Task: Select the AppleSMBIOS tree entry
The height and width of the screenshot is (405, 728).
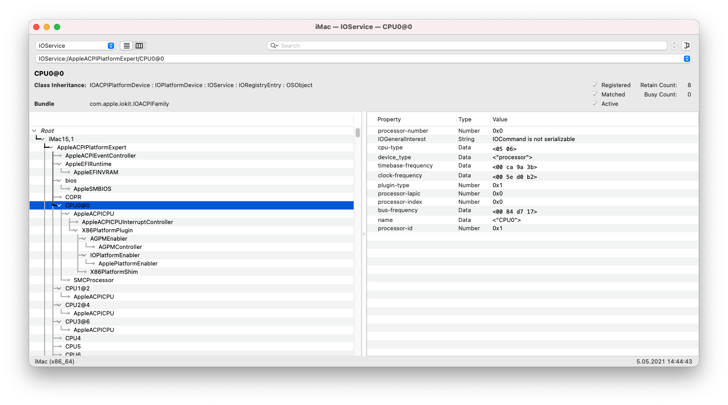Action: click(x=92, y=189)
